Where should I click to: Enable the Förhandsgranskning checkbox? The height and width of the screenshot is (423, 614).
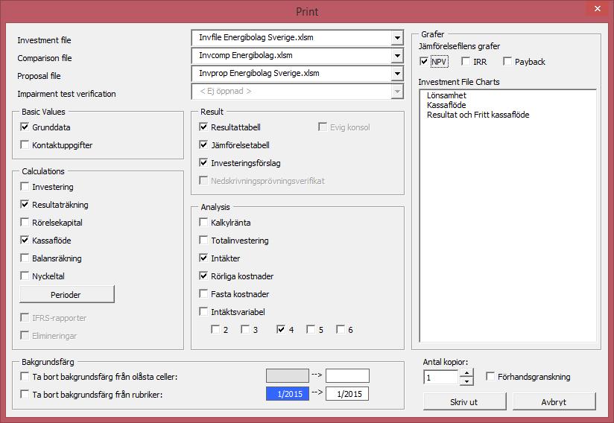click(490, 376)
